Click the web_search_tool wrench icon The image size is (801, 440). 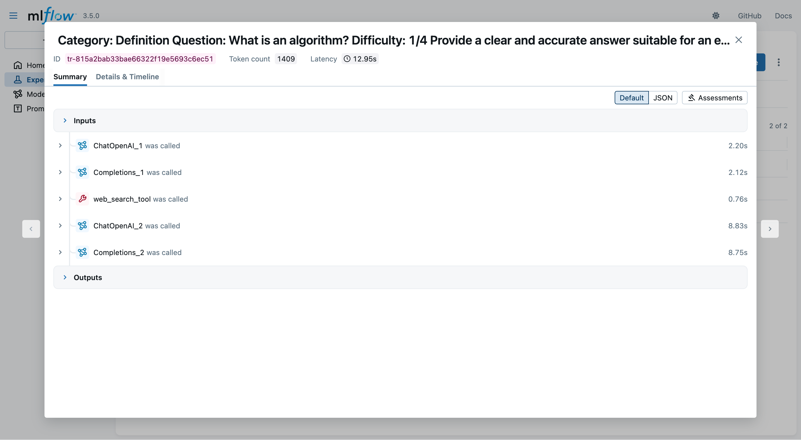pyautogui.click(x=82, y=199)
